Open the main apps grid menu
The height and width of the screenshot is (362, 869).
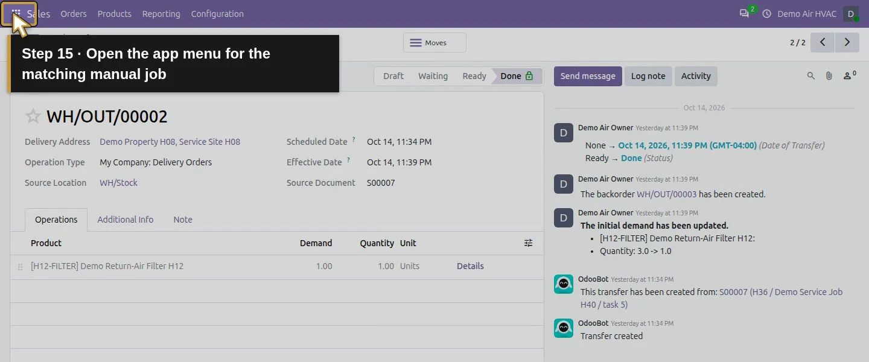click(16, 13)
